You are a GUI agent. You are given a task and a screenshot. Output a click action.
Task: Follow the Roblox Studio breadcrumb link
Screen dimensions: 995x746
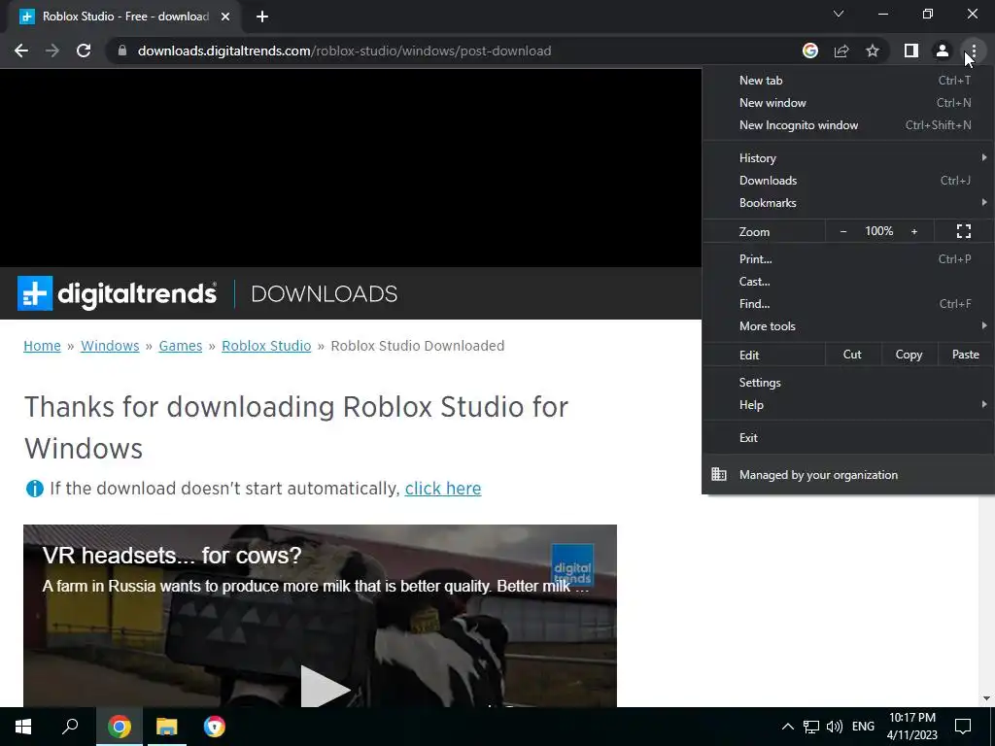pos(266,346)
